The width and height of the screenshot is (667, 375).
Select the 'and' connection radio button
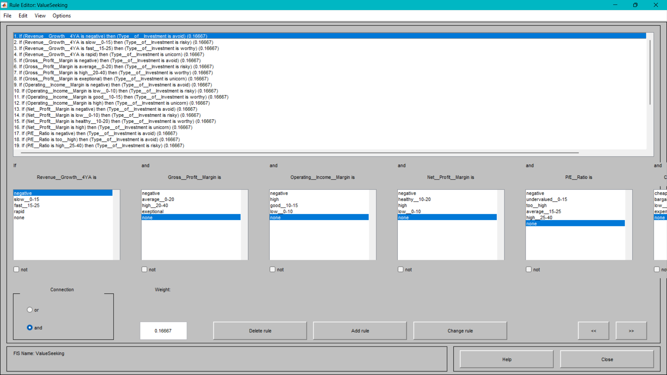[x=30, y=327]
